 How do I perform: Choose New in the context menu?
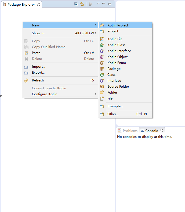(61, 25)
